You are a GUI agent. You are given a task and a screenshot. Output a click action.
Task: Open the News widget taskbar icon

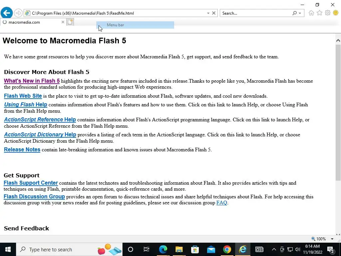coord(259,249)
